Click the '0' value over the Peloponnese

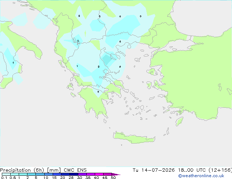coord(98,92)
